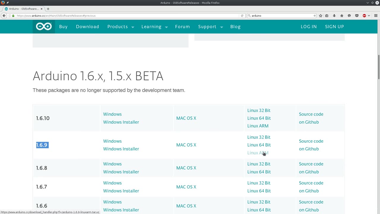380x214 pixels.
Task: Reload the current page
Action: click(242, 15)
